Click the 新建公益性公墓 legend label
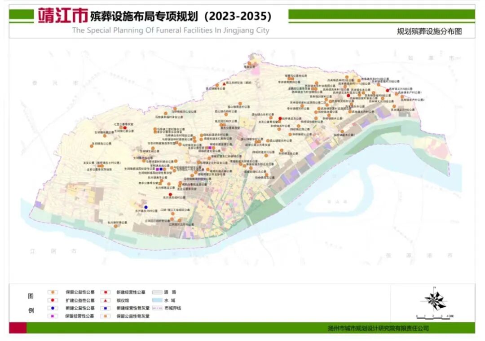This screenshot has height=341, width=485. [x=80, y=308]
